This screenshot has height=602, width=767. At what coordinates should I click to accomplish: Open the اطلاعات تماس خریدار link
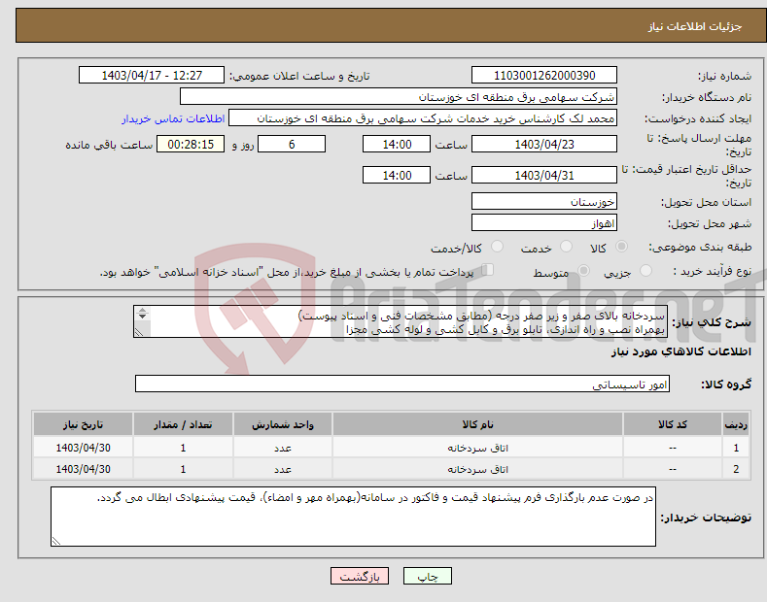coord(173,118)
